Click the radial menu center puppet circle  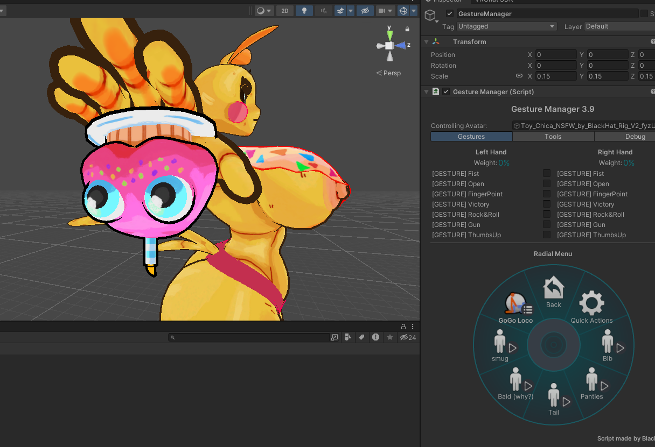(x=554, y=345)
